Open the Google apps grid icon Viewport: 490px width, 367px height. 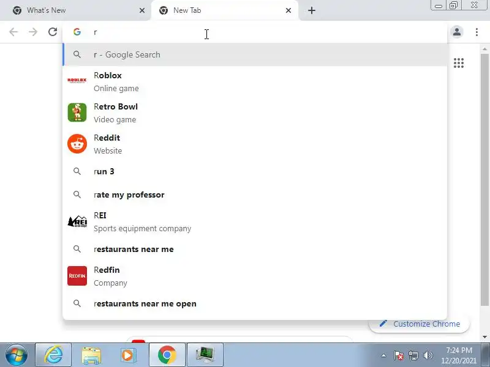(x=458, y=63)
